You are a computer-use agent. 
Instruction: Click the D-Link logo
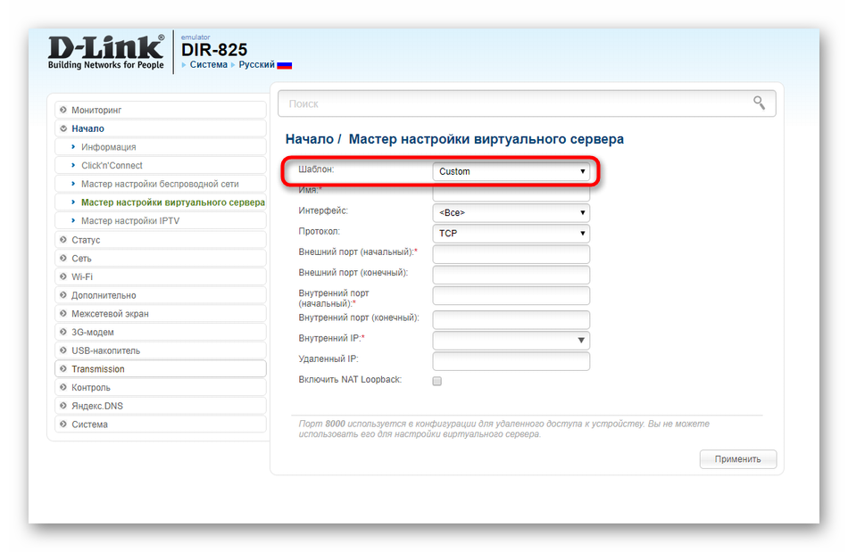pyautogui.click(x=105, y=52)
